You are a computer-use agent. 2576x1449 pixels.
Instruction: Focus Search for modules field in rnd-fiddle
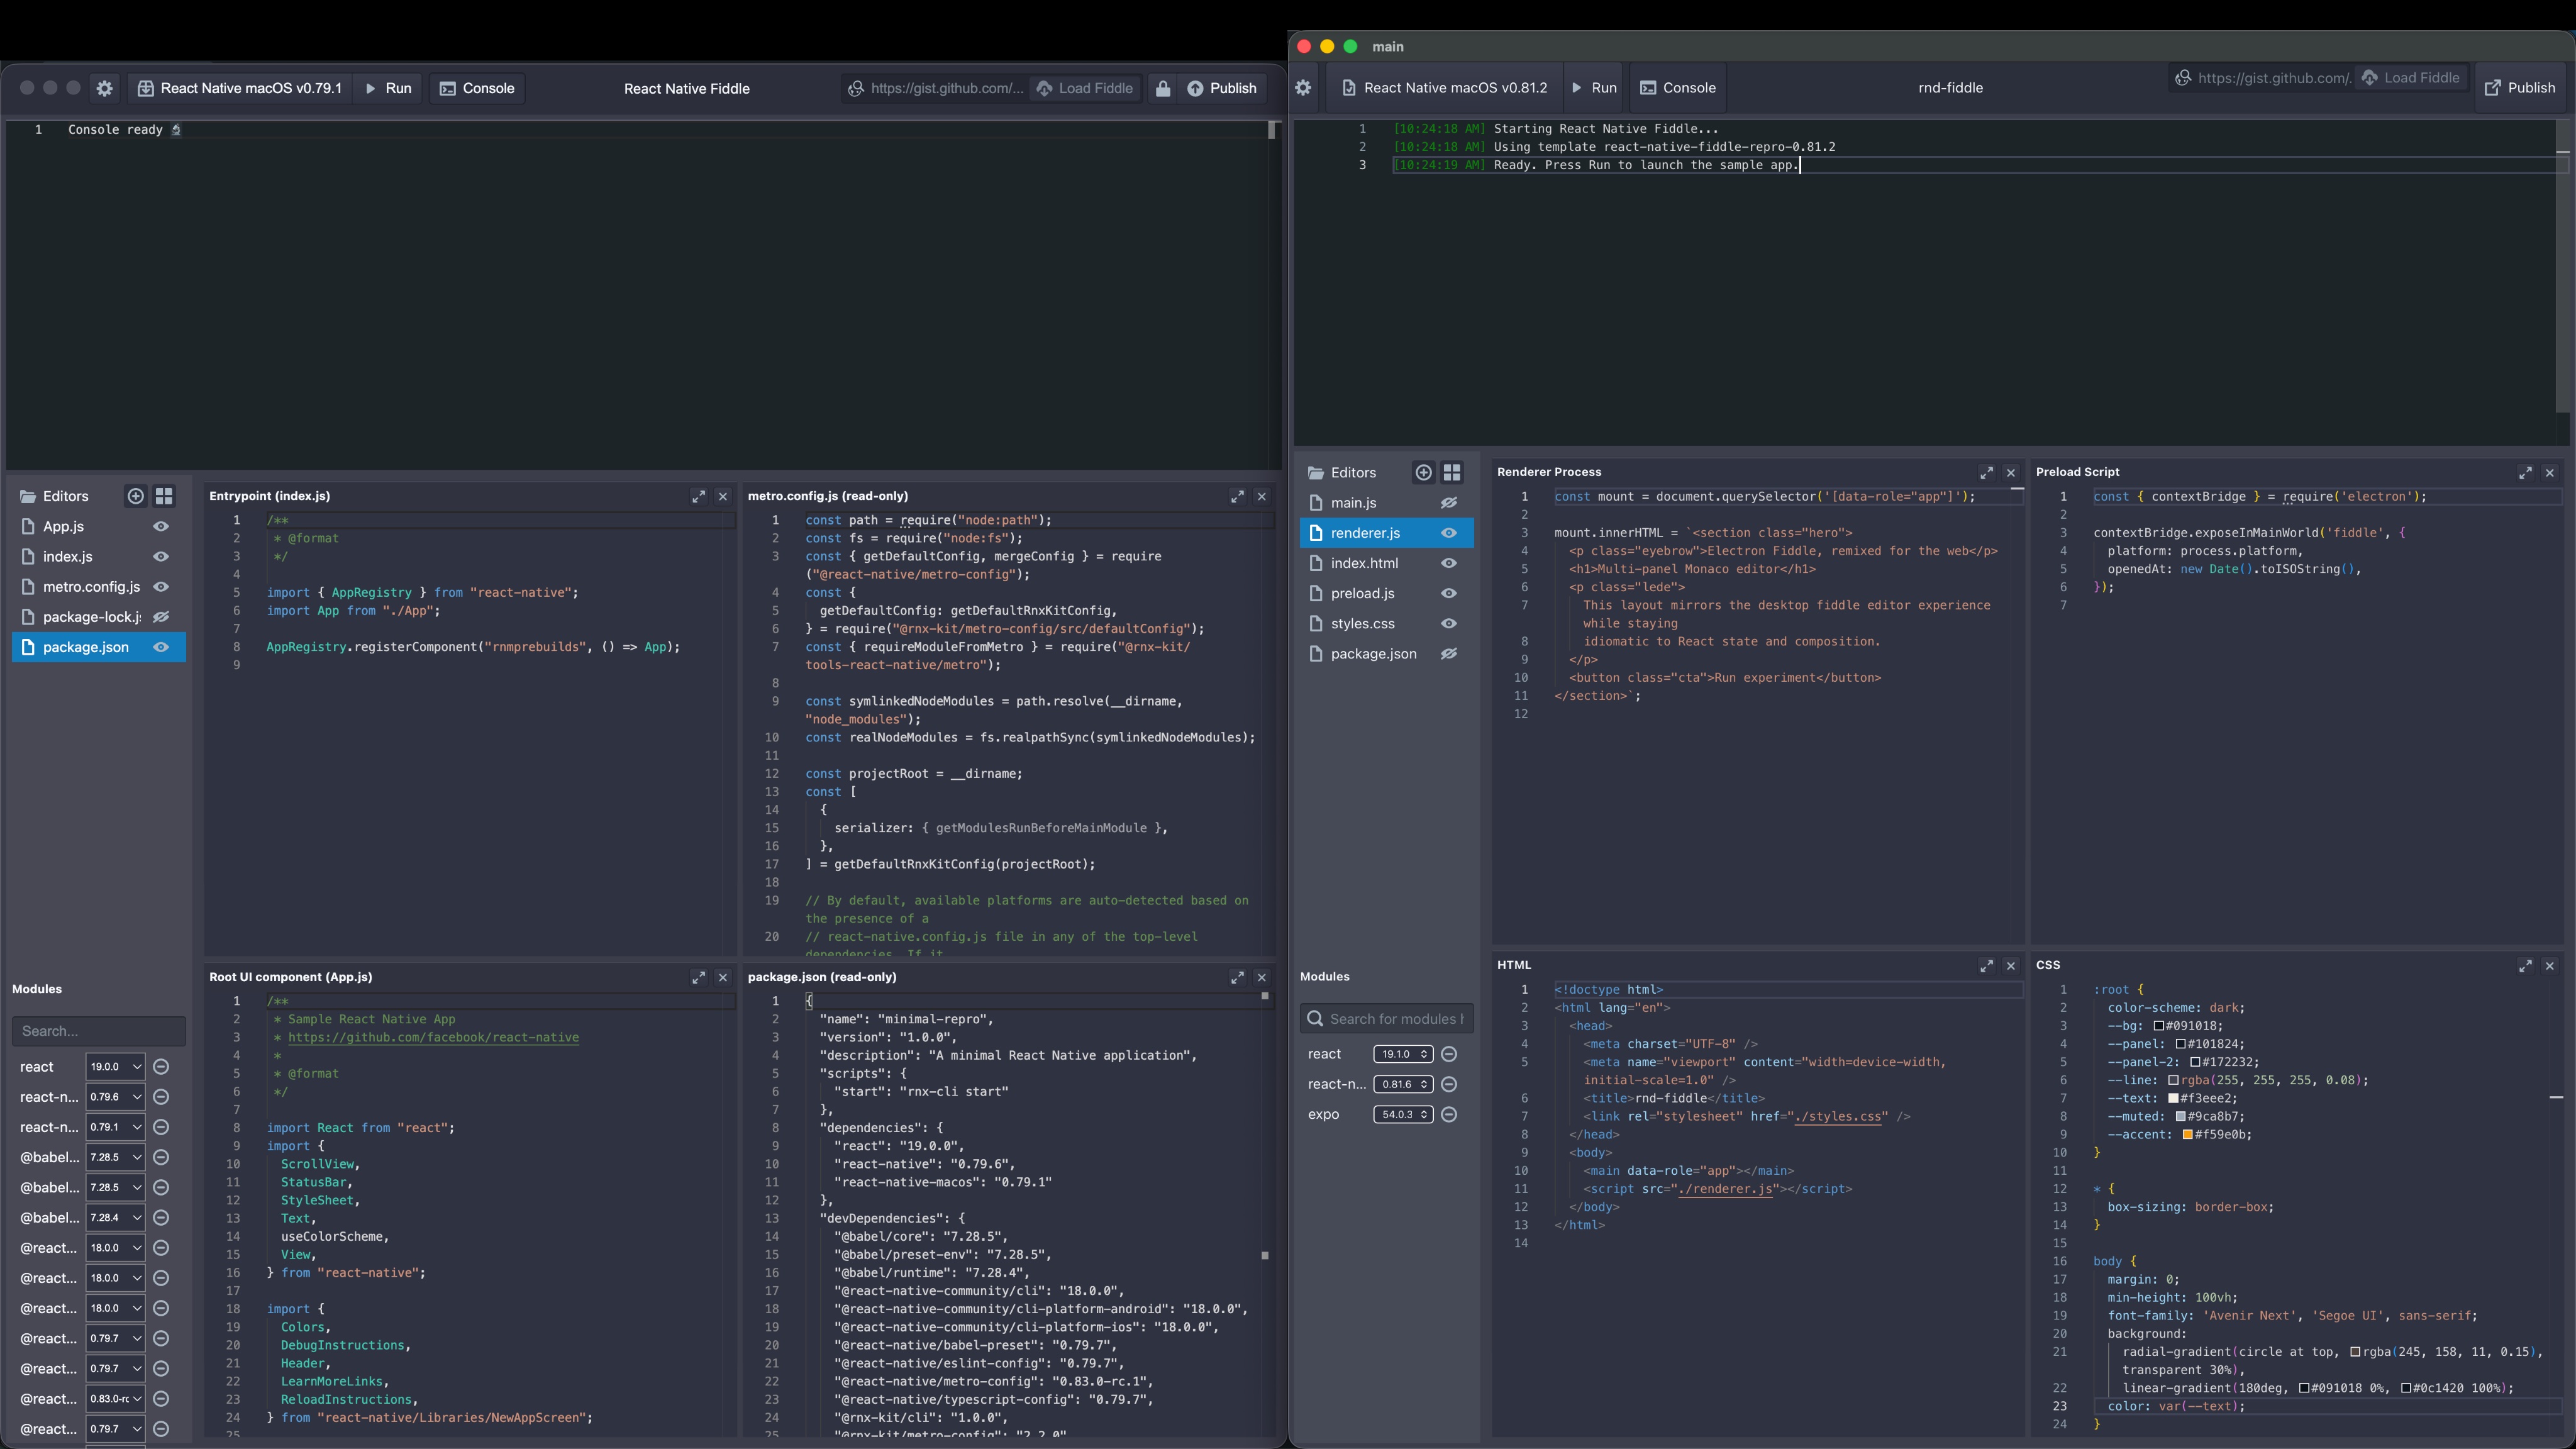[1386, 1019]
